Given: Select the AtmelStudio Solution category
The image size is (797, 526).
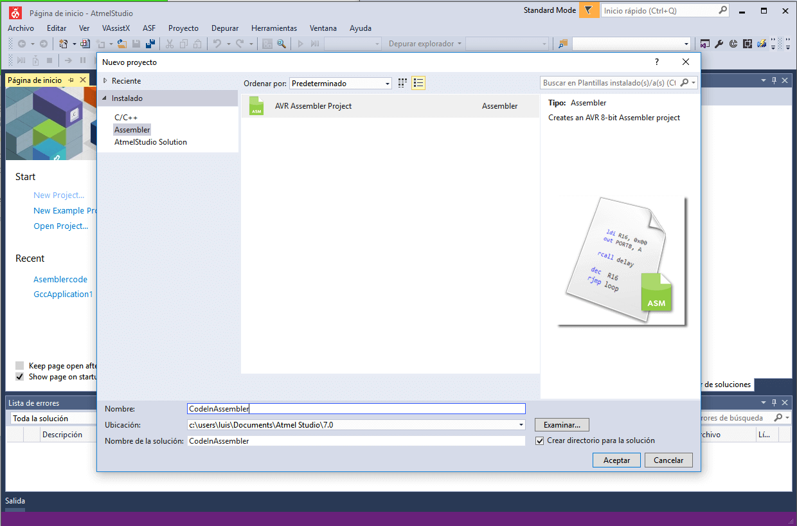Looking at the screenshot, I should (150, 142).
